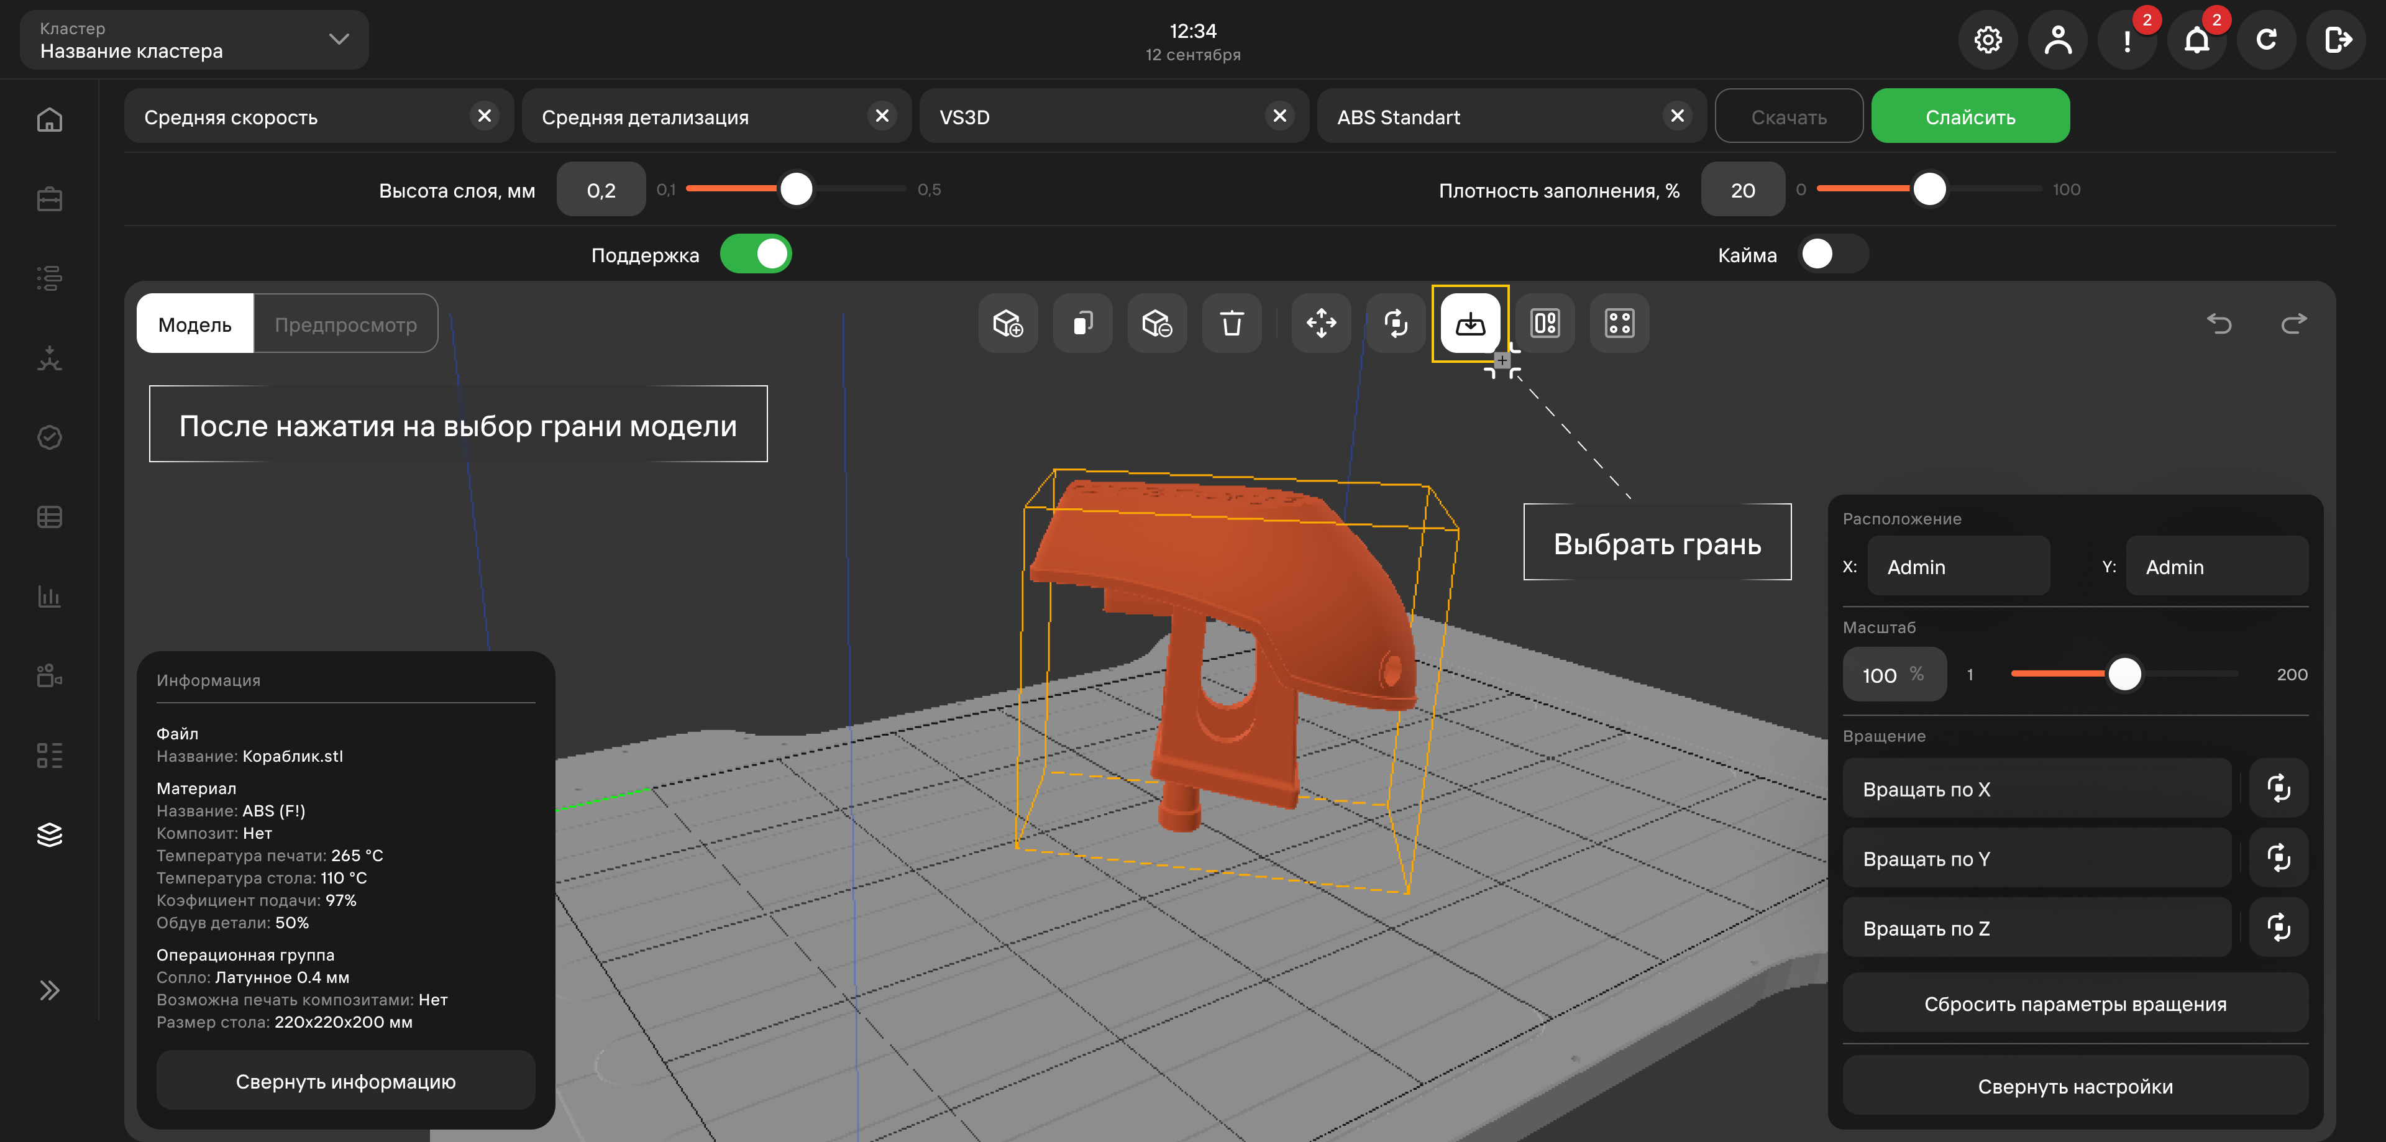Open settings gear in header
This screenshot has width=2386, height=1142.
point(1988,40)
